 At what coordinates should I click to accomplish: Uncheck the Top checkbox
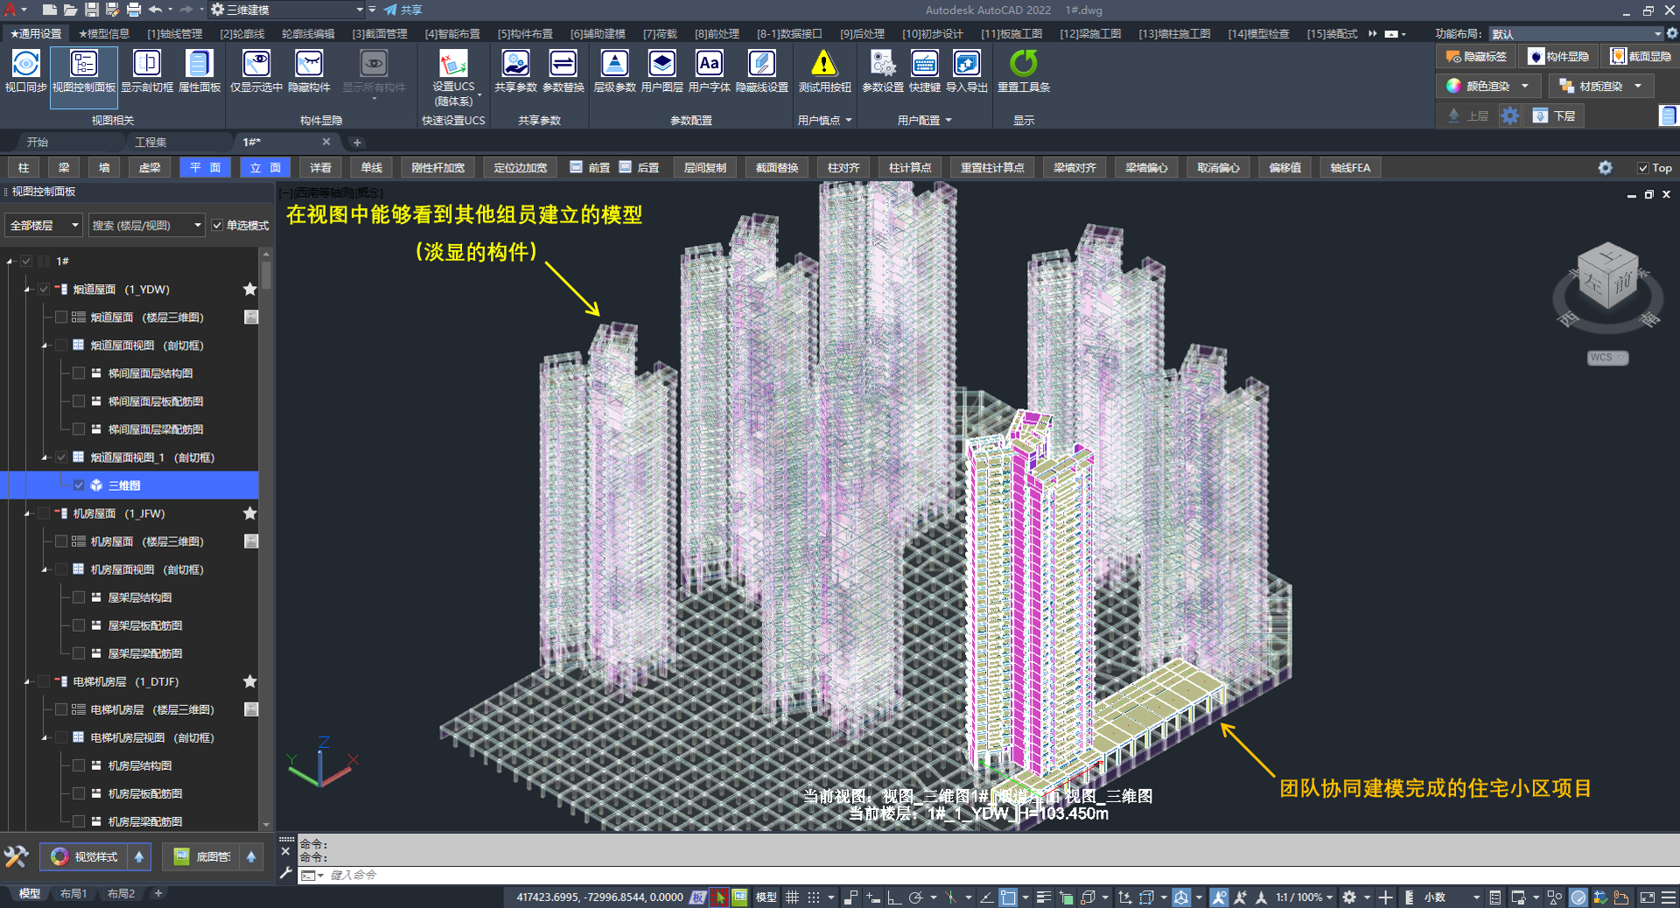coord(1642,168)
